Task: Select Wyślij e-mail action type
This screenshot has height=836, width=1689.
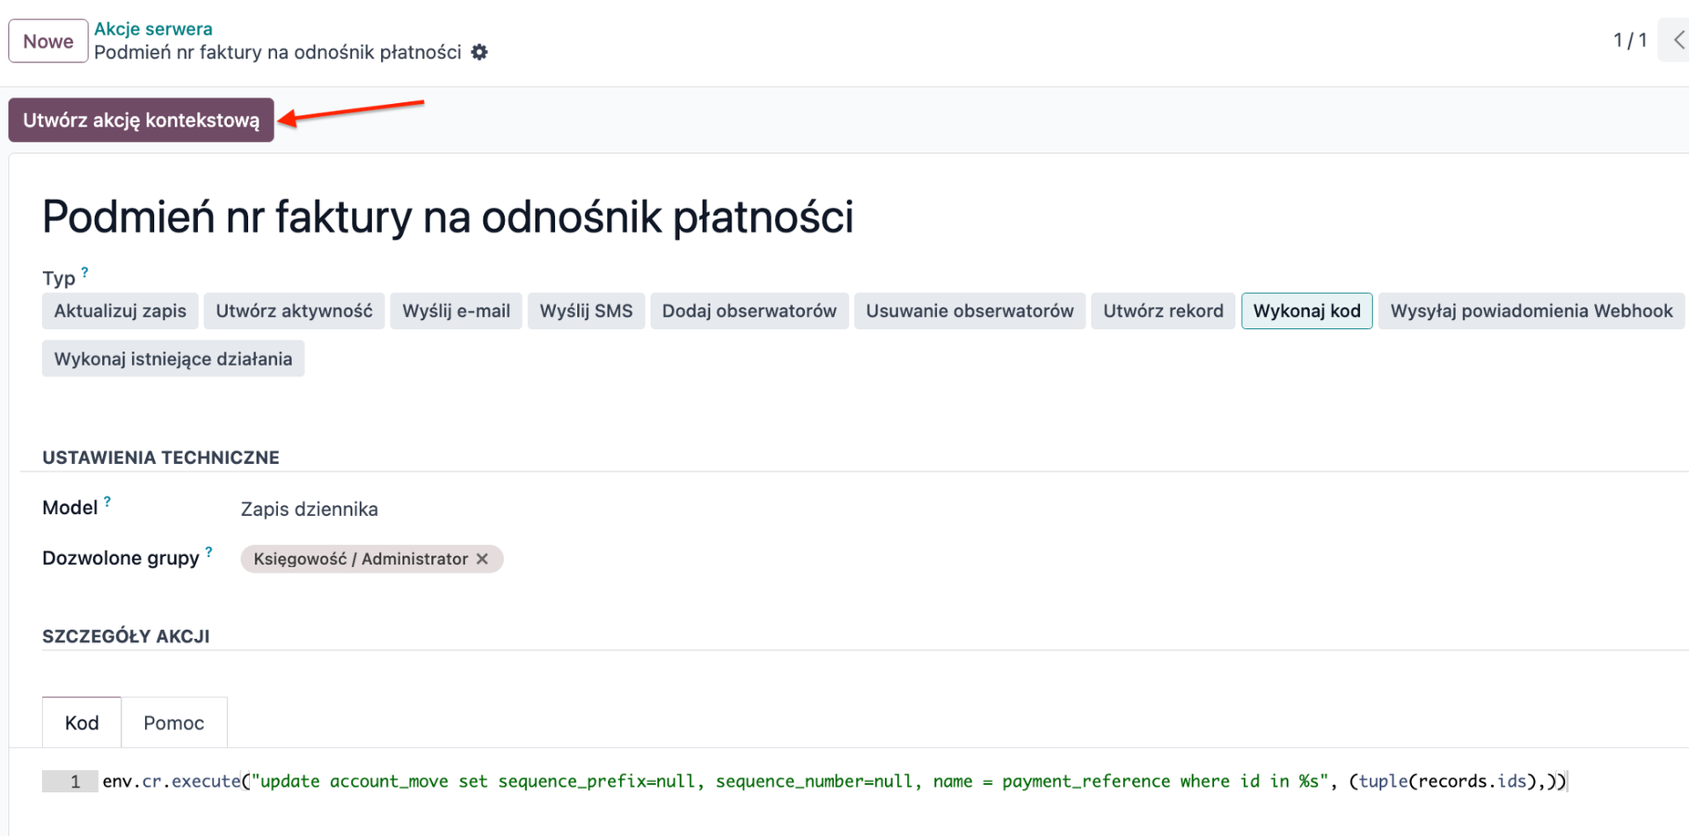Action: [x=456, y=311]
